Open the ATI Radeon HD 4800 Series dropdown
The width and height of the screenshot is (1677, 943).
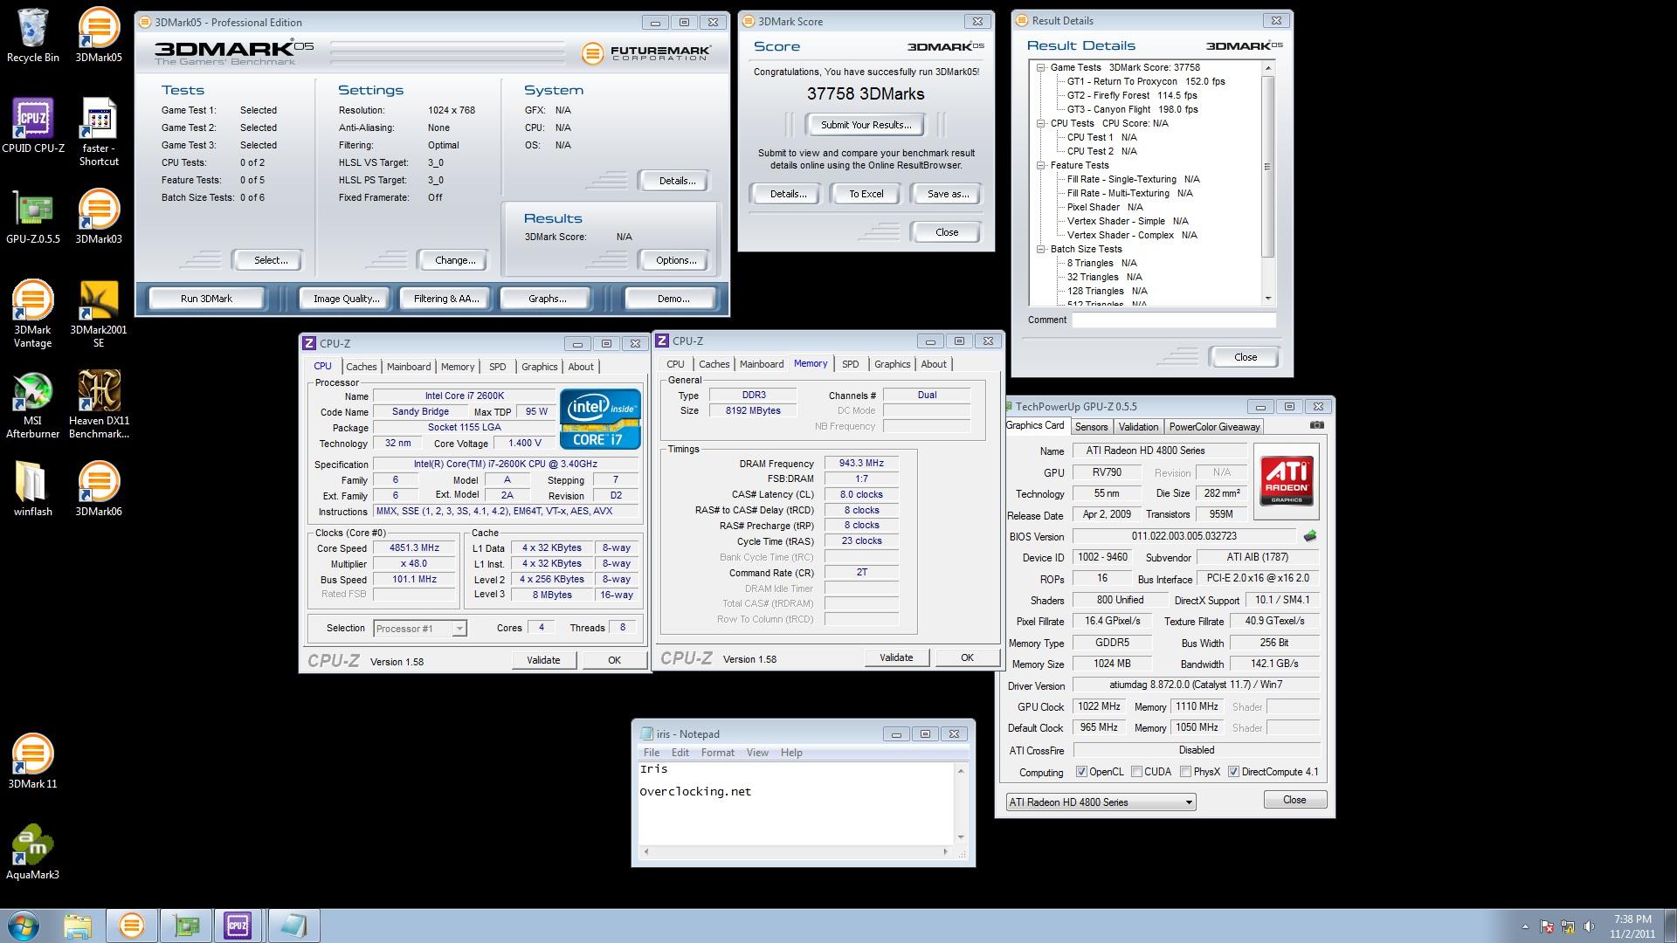point(1101,802)
